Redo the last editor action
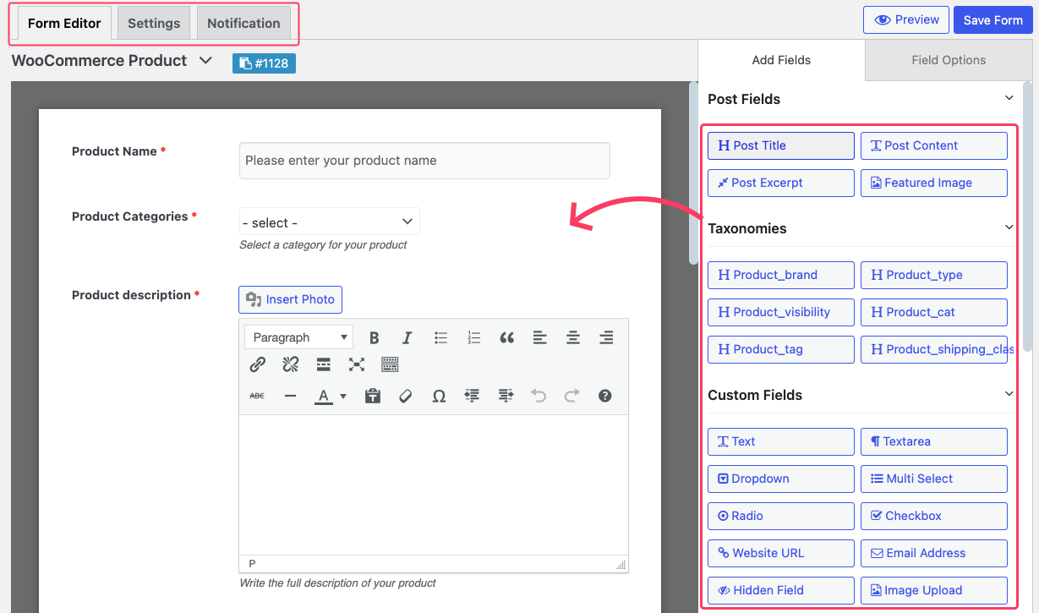This screenshot has height=613, width=1039. (571, 396)
